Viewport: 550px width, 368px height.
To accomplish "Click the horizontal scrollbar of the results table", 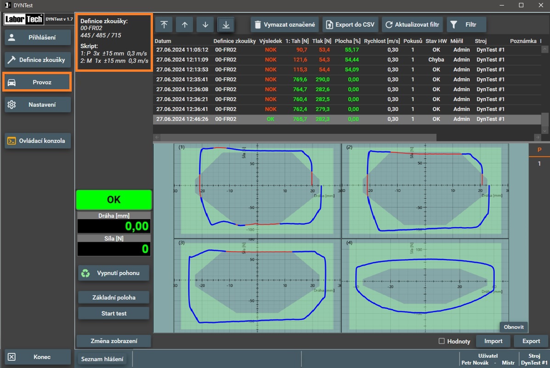I will click(299, 137).
